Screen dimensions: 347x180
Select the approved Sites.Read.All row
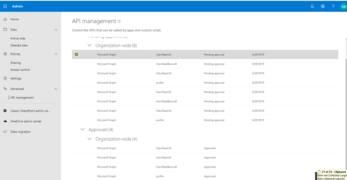pyautogui.click(x=205, y=148)
